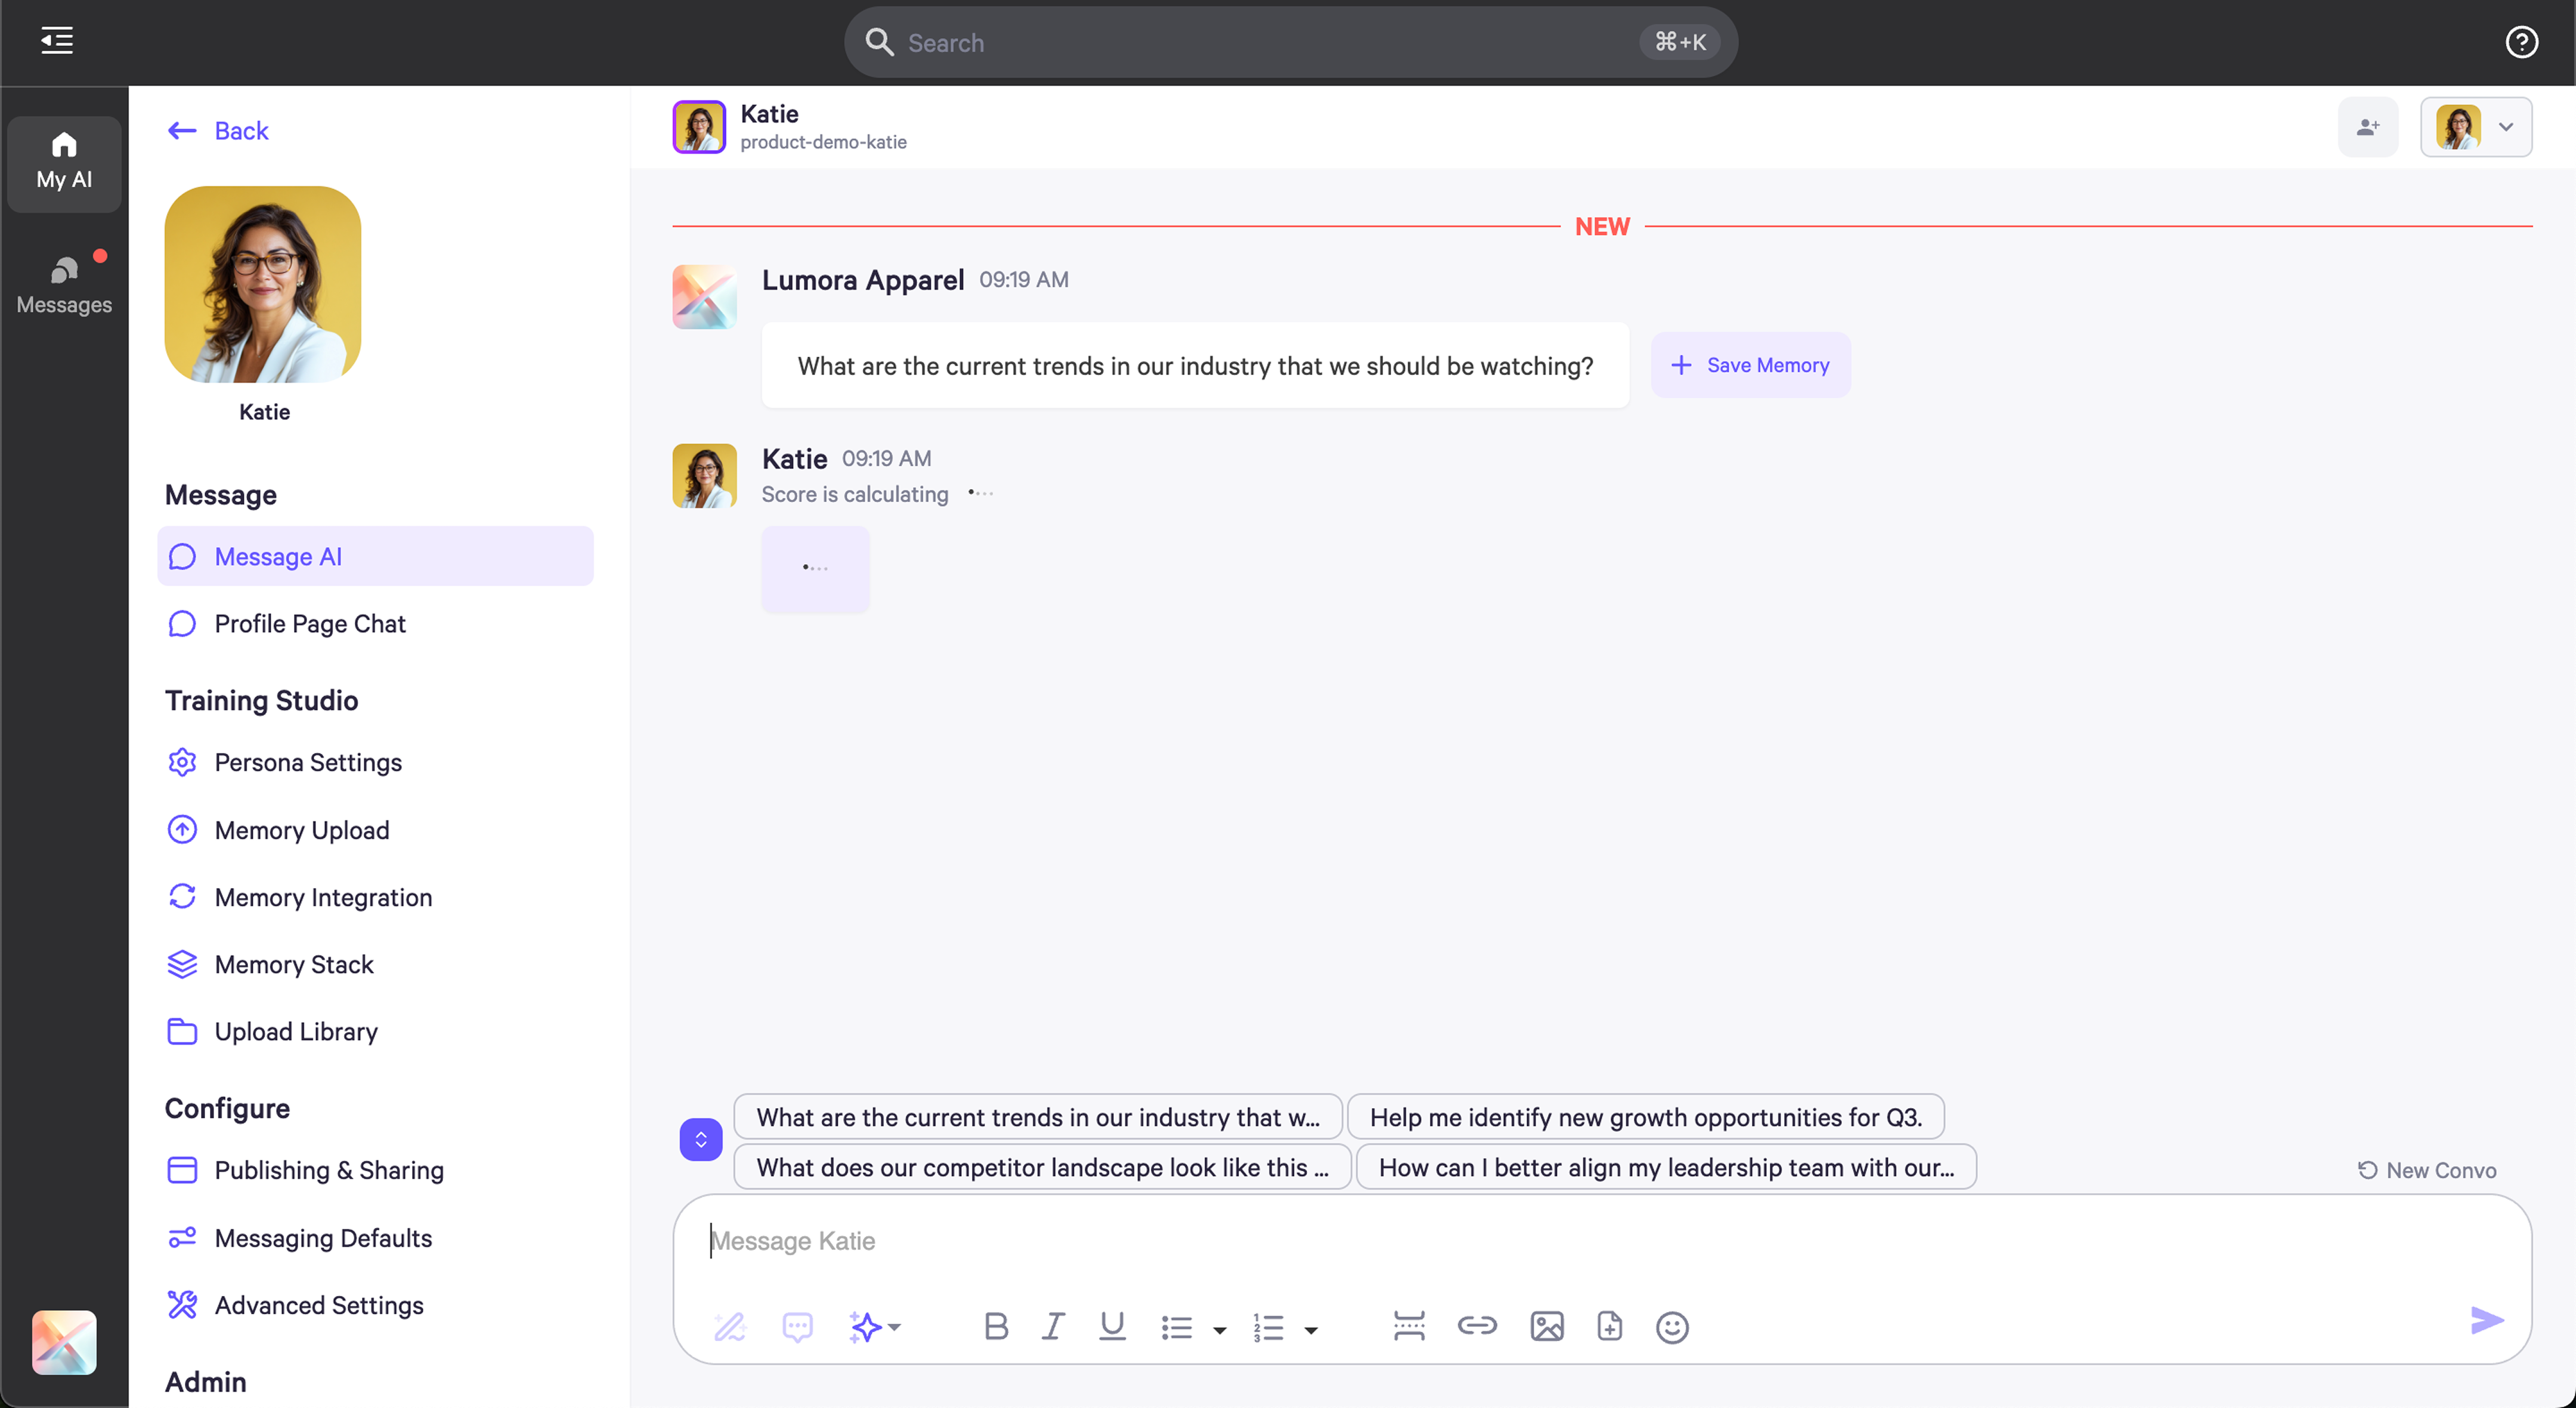Collapse the sidebar with the top-left menu icon

(57, 41)
